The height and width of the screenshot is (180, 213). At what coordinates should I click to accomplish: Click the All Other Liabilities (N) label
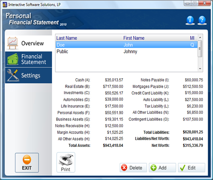[151, 112]
